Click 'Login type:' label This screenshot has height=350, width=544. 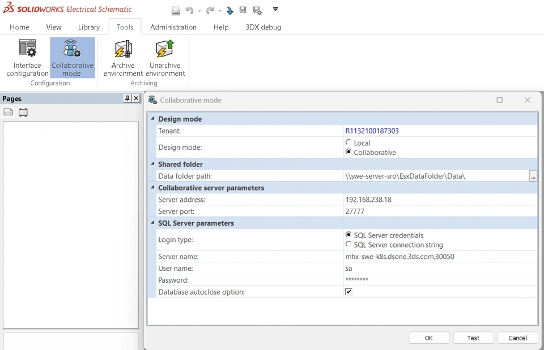(176, 240)
